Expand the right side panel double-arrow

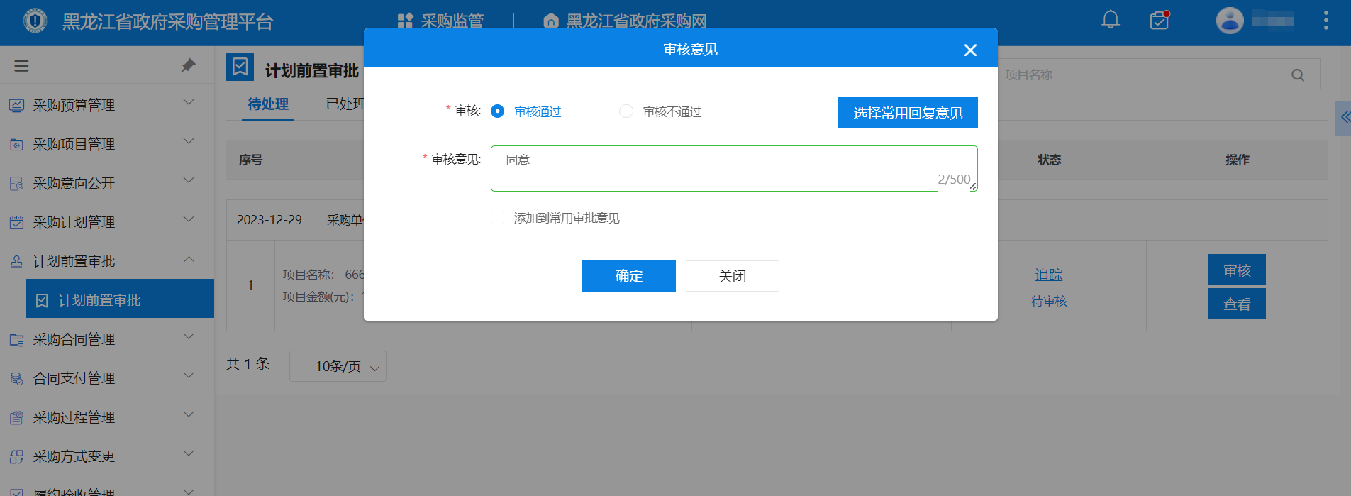(1344, 117)
